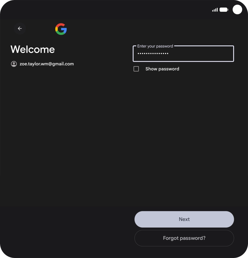Reveal the password with the Show password box
Image resolution: width=248 pixels, height=258 pixels.
pos(136,69)
